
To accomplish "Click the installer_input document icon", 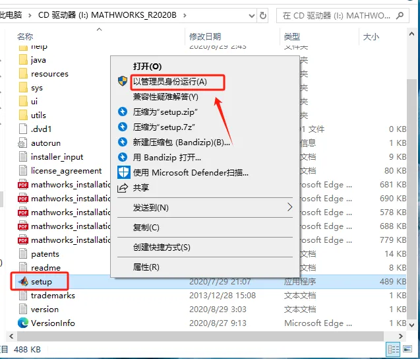I will 23,156.
